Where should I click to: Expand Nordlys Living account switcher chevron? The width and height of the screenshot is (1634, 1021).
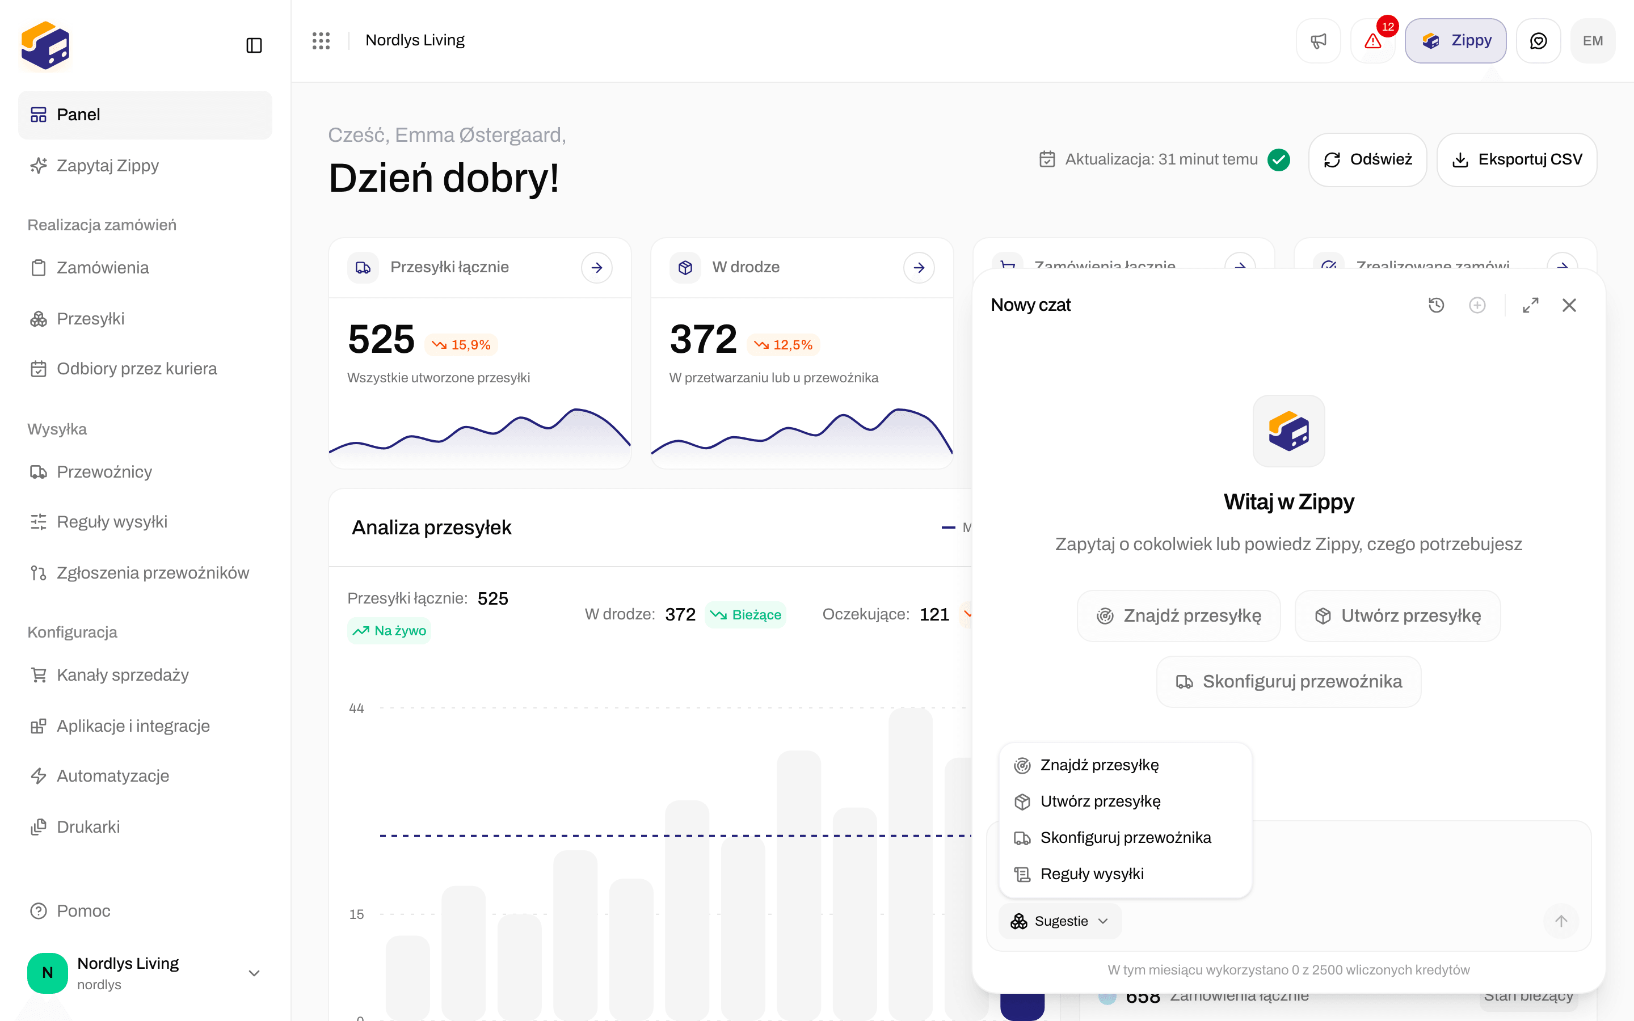(254, 973)
